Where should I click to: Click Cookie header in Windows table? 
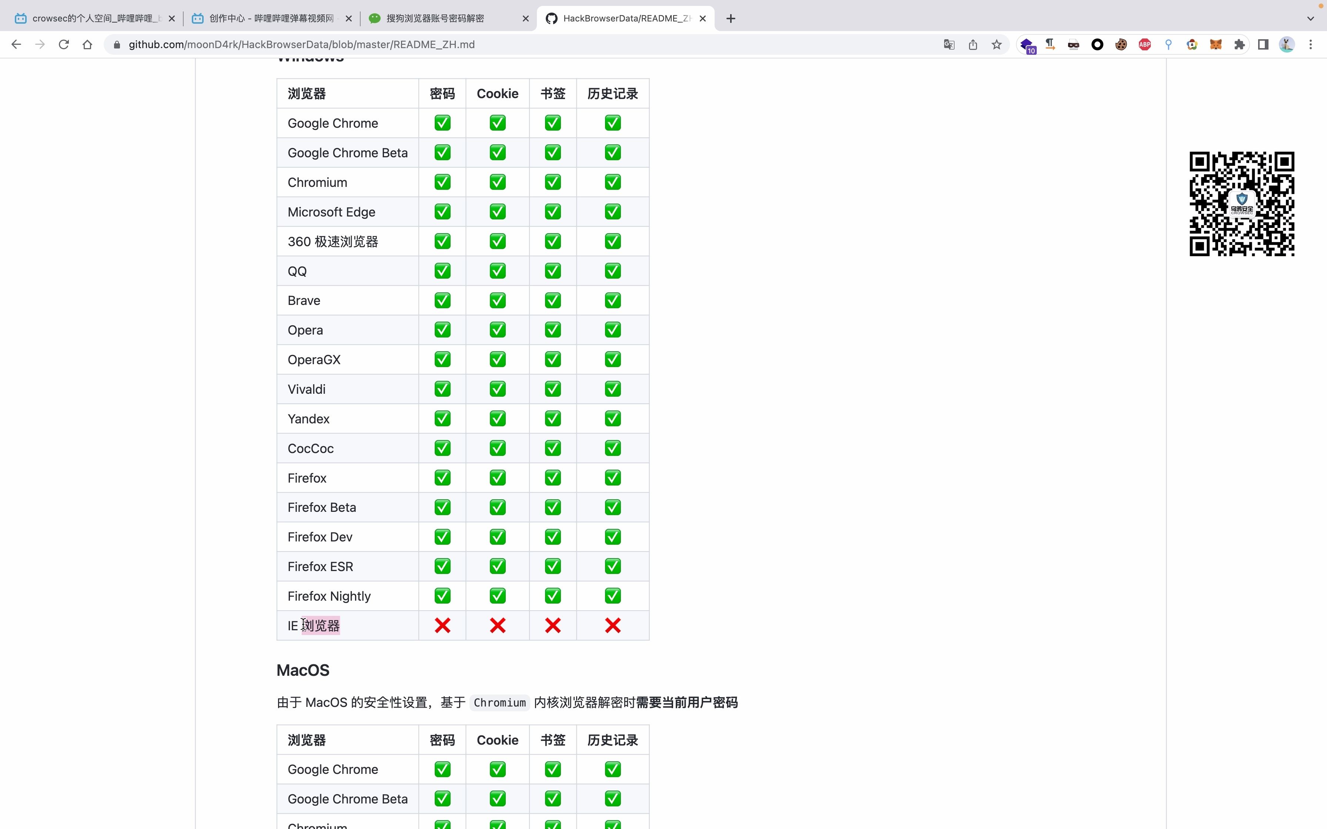pyautogui.click(x=497, y=94)
